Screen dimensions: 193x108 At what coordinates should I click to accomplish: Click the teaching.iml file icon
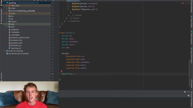click(x=9, y=48)
